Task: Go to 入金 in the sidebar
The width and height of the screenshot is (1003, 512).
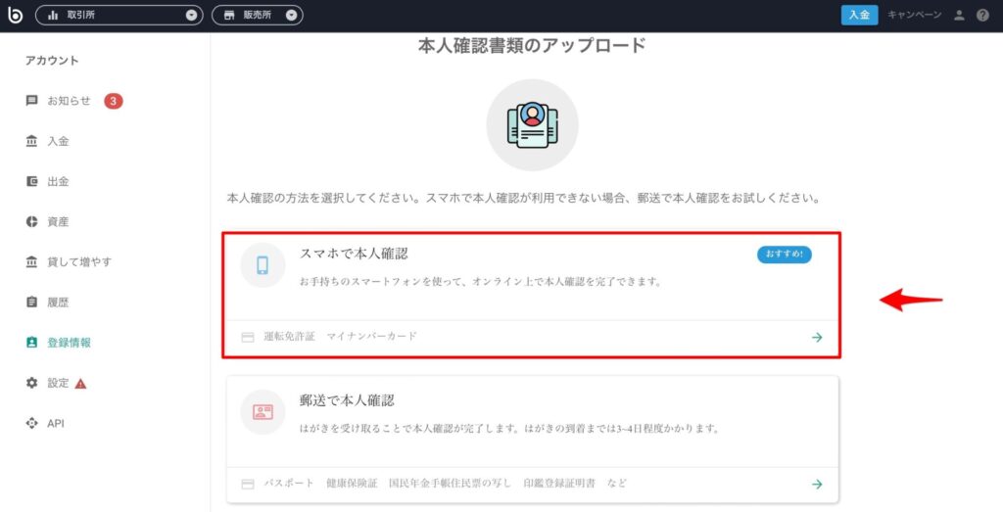Action: tap(58, 141)
